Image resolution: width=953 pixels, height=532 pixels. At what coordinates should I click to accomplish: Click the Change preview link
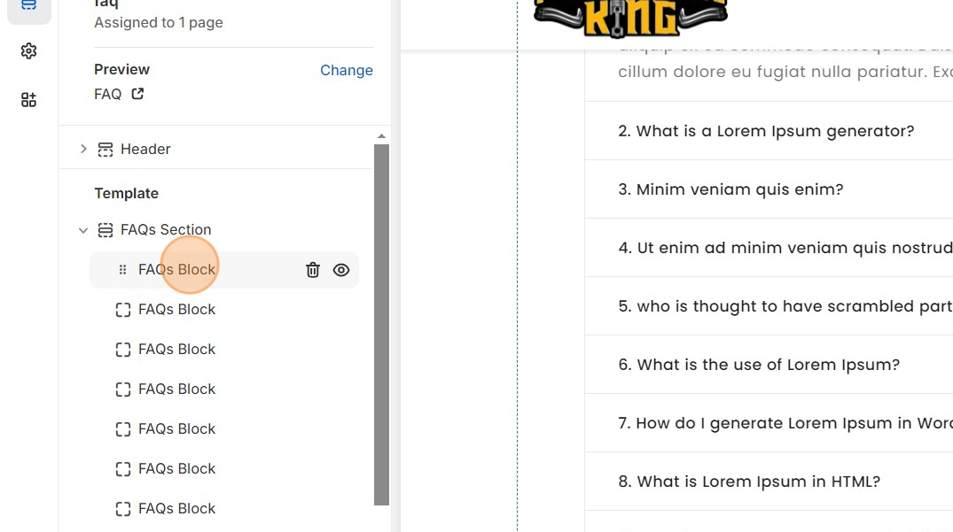point(347,70)
